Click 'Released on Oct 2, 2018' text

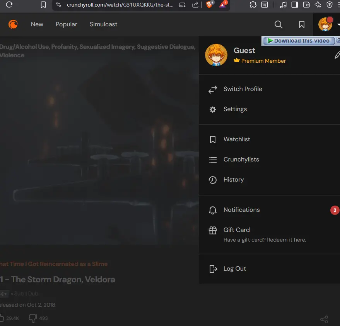(27, 305)
